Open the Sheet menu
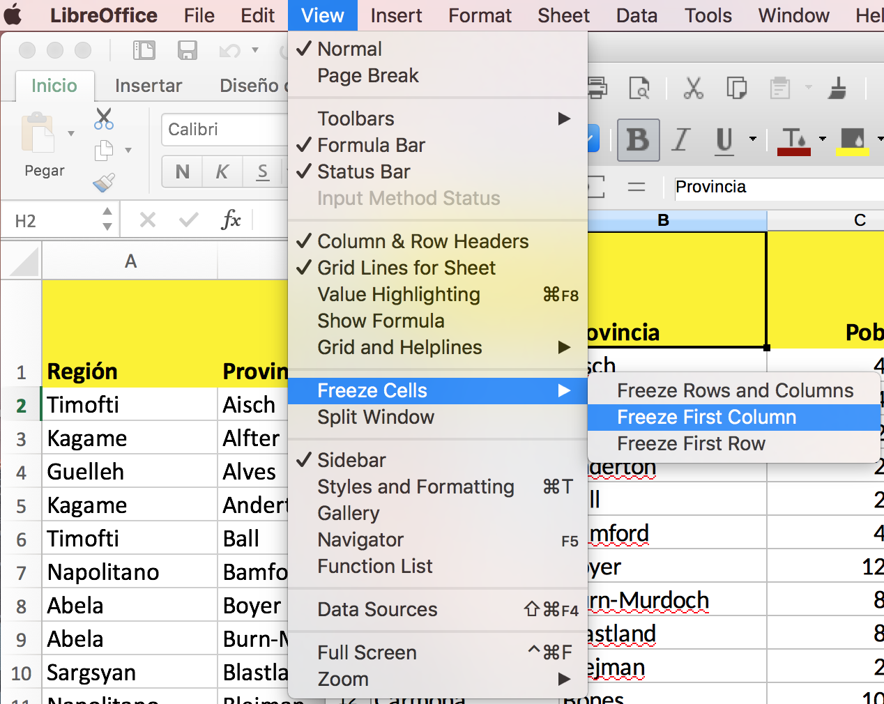 [x=563, y=15]
